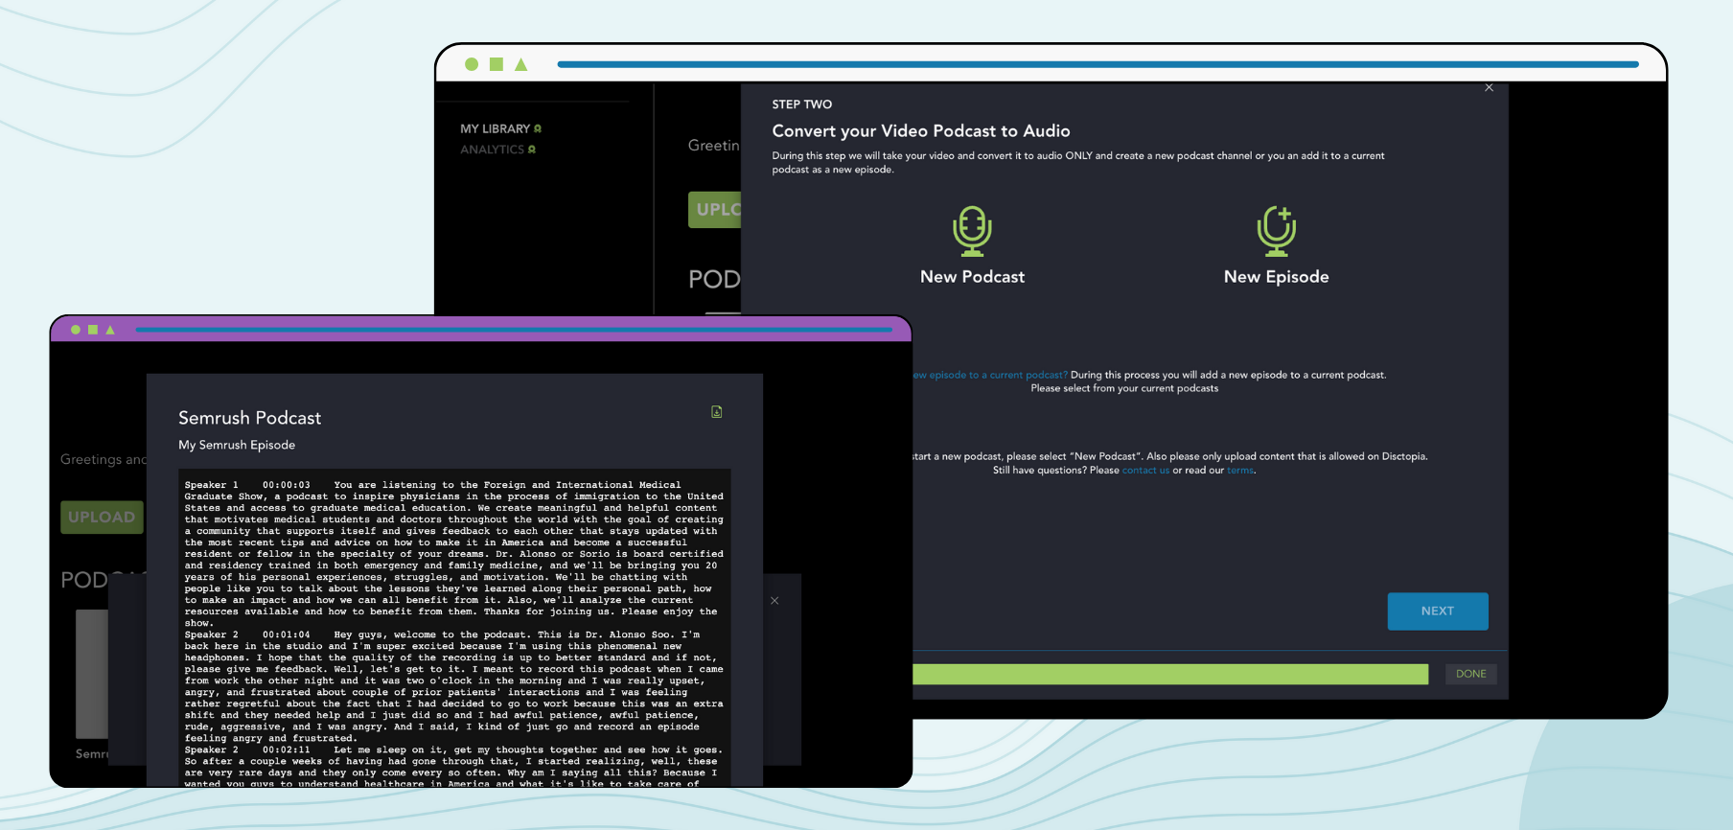Viewport: 1733px width, 830px height.
Task: Click the badge icon beside MY LIBRARY
Action: click(x=538, y=128)
